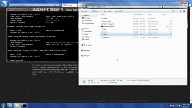Click the Internet Explorer back arrow

tap(3, 5)
